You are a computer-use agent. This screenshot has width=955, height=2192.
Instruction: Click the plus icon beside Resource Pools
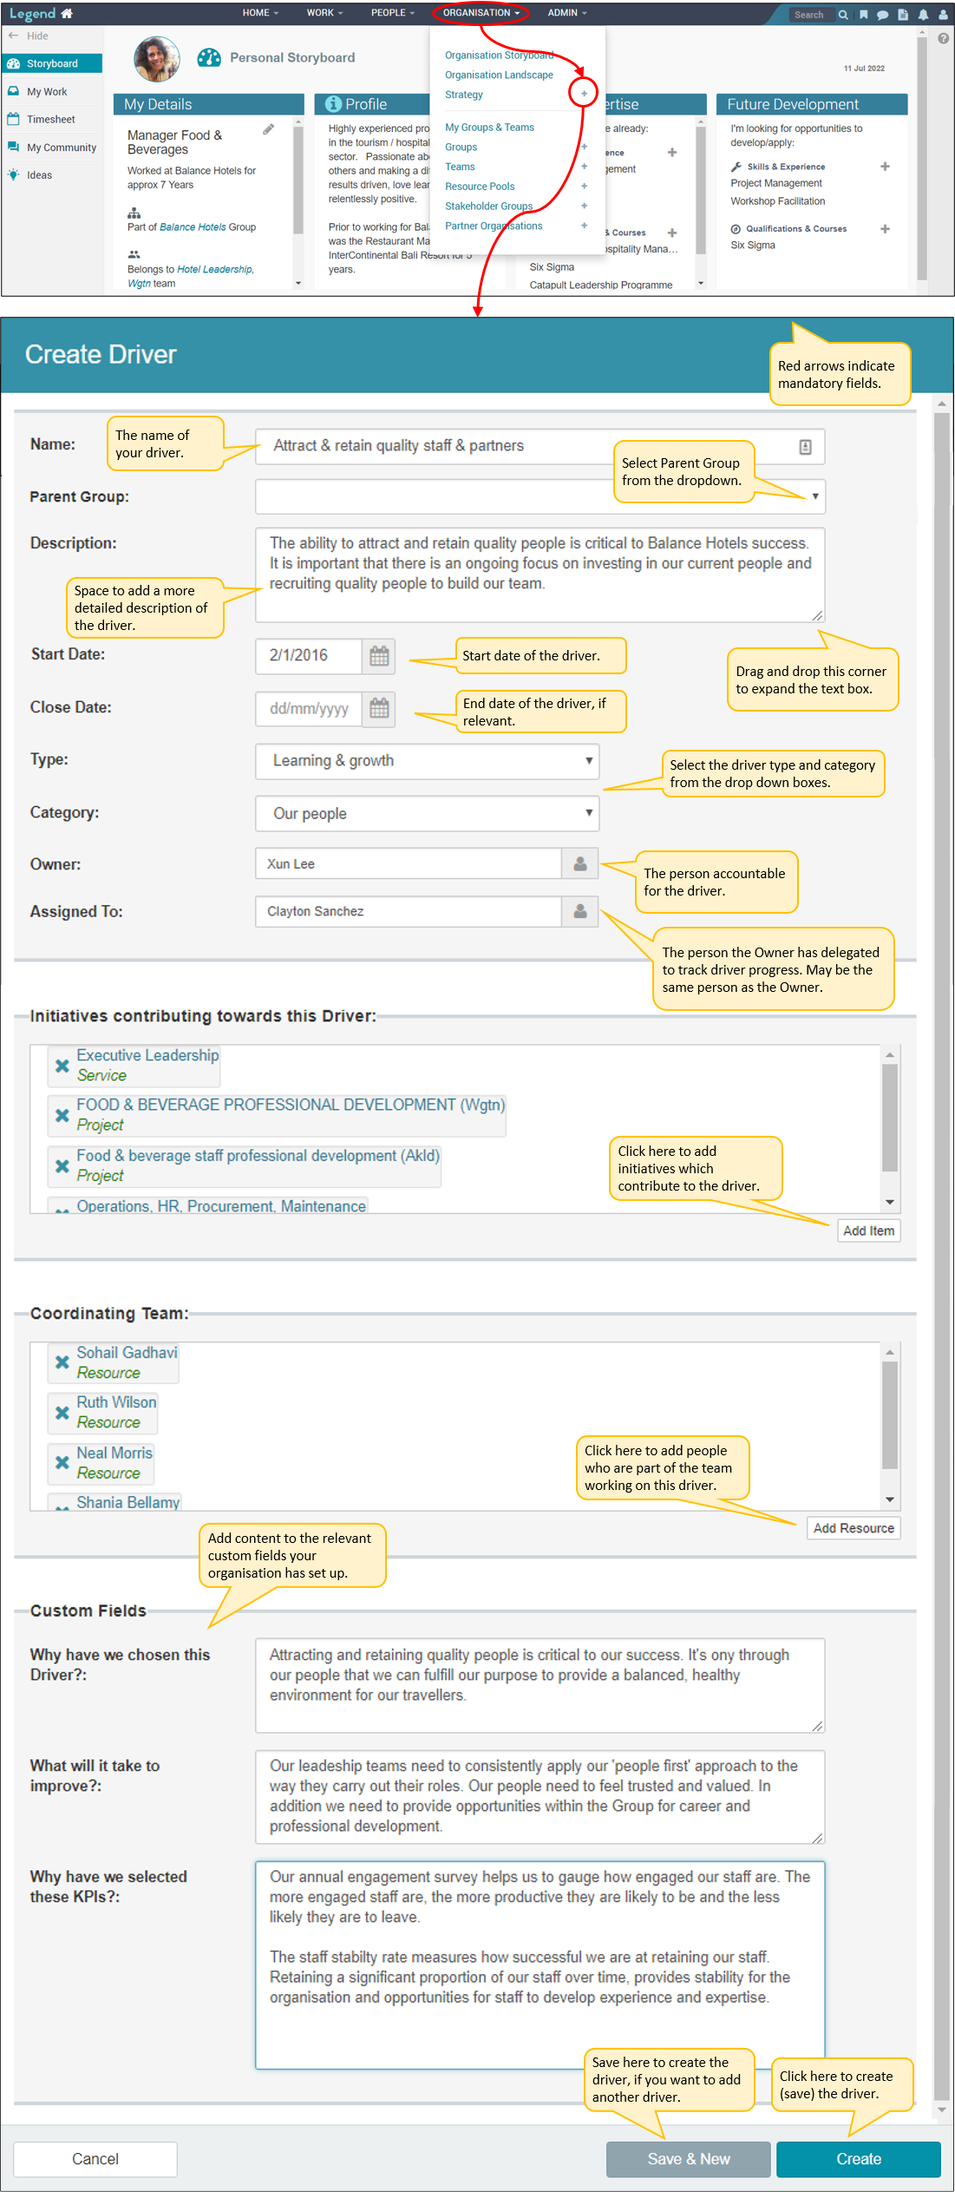tap(584, 187)
